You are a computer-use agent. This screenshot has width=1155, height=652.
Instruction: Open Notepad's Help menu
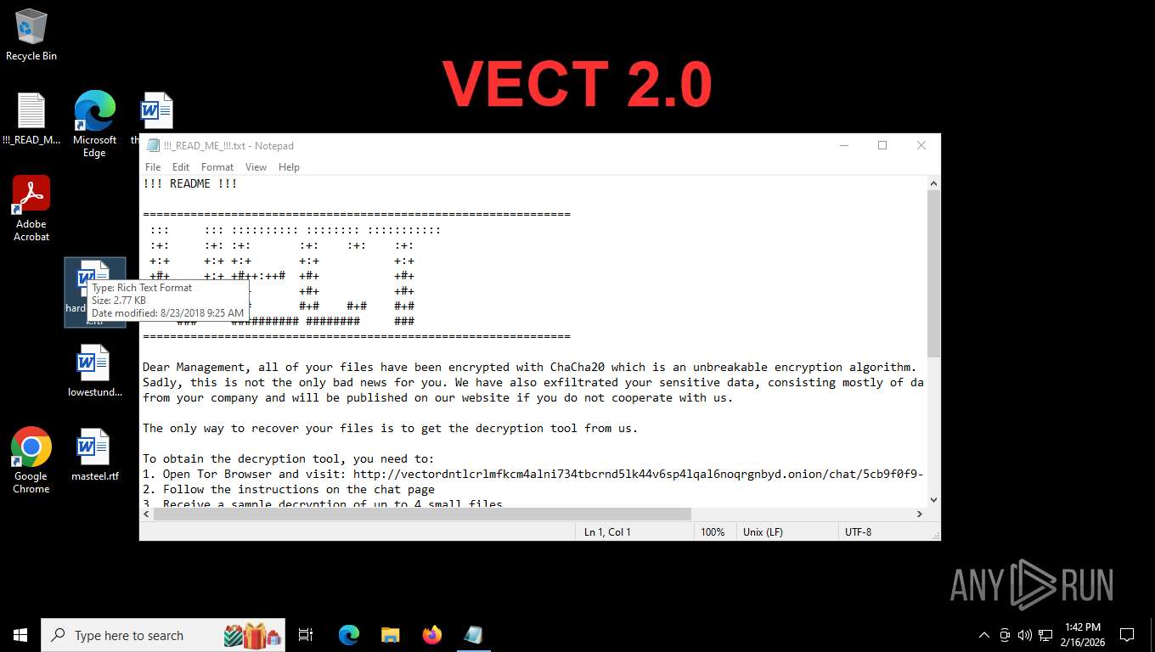click(x=289, y=167)
